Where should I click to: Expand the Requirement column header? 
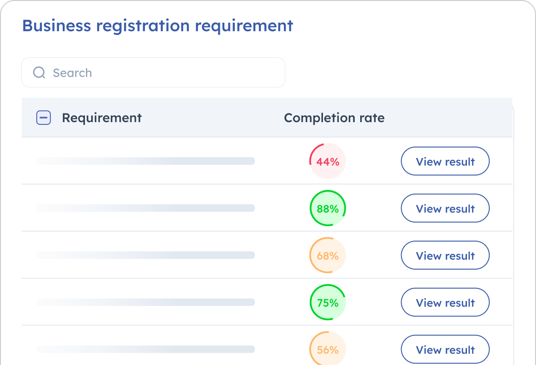(102, 117)
